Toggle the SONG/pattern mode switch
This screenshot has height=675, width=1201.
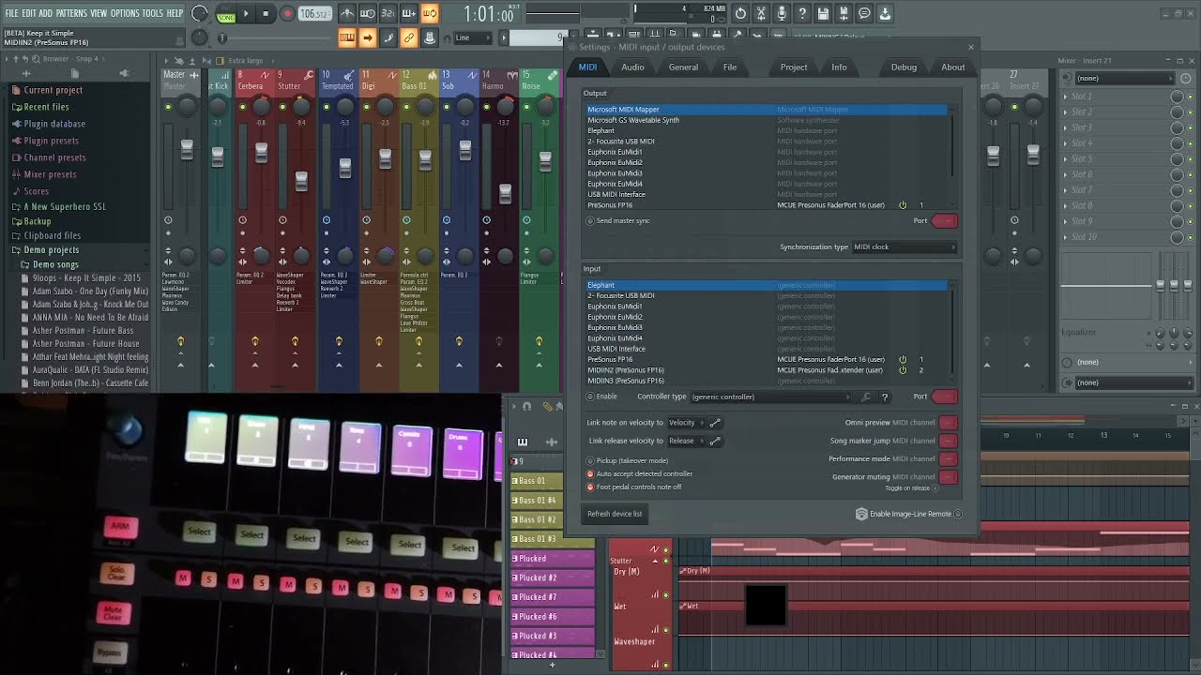pos(226,14)
